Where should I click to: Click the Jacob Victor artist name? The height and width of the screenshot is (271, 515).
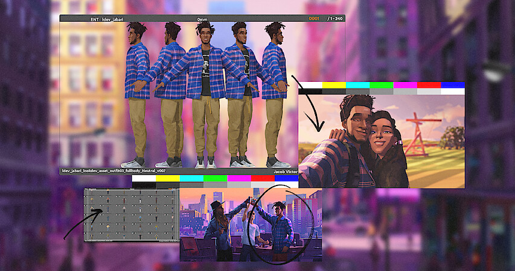(x=286, y=171)
